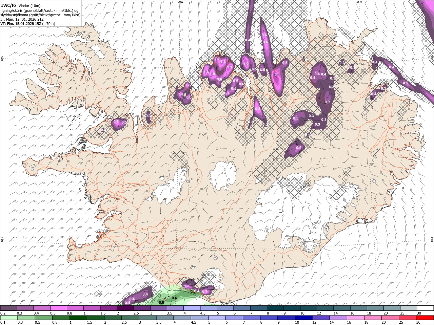
Task: Click the '20W' longitude label
Action: [180, 2]
